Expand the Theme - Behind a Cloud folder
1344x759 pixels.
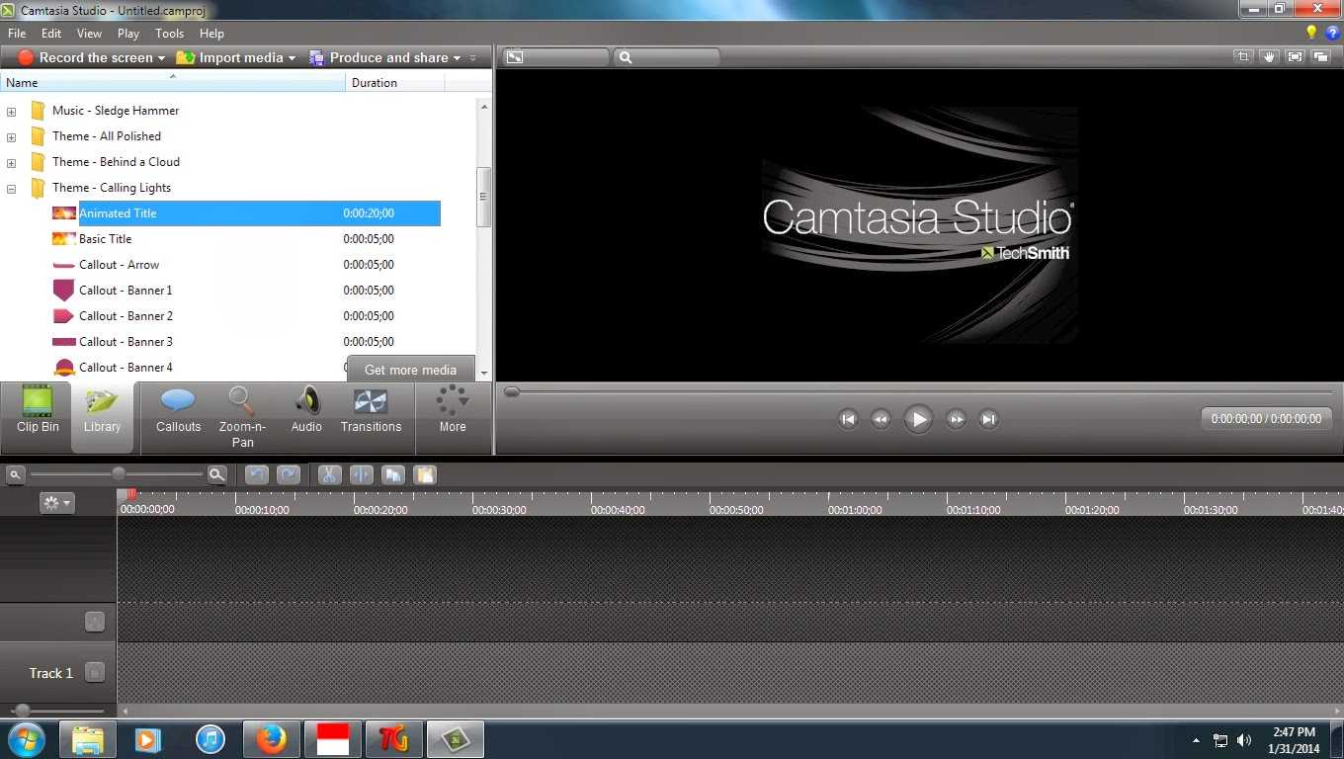(11, 163)
